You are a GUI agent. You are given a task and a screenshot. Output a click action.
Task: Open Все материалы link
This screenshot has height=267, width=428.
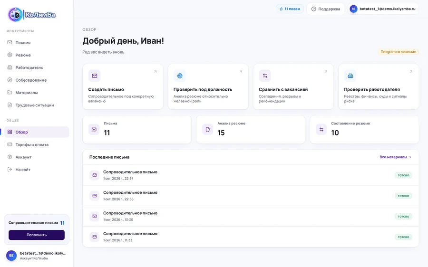[x=395, y=157]
